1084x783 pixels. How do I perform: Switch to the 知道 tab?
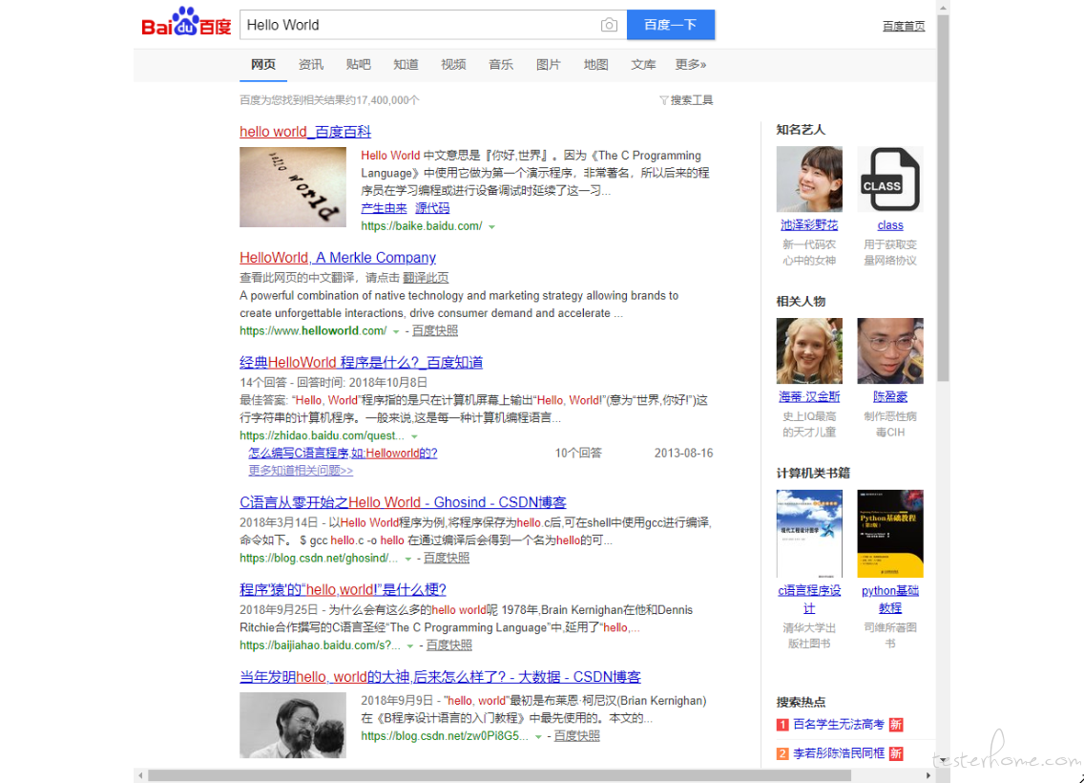coord(406,64)
